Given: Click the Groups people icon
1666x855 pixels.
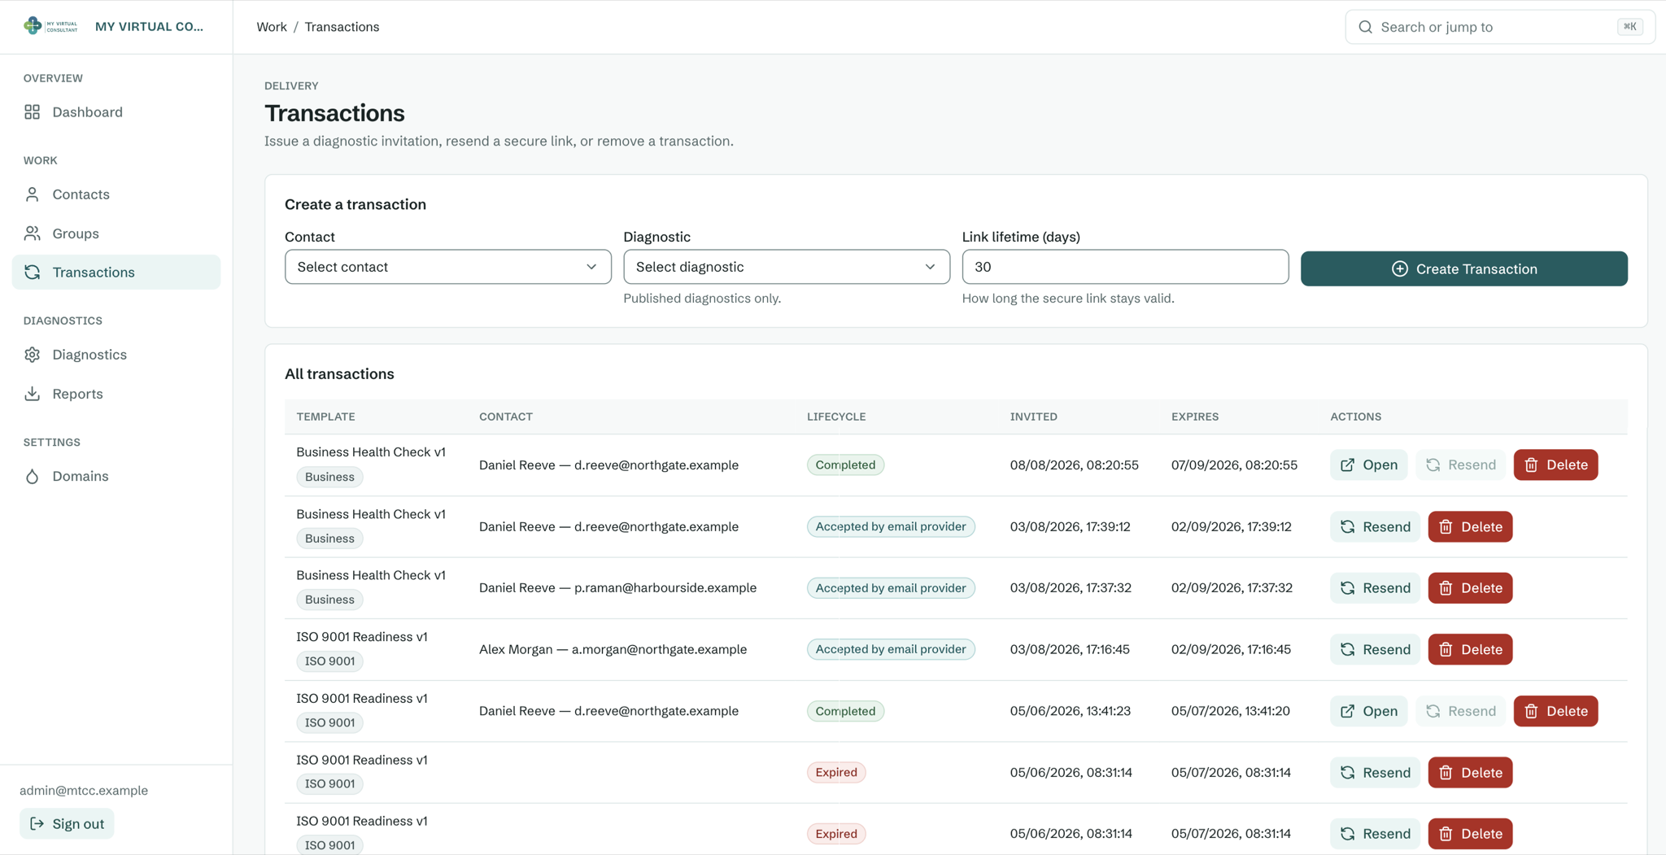Looking at the screenshot, I should point(32,233).
